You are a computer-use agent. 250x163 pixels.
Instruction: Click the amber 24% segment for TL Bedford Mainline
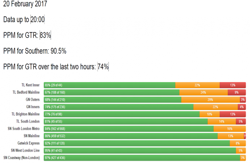click(x=203, y=92)
